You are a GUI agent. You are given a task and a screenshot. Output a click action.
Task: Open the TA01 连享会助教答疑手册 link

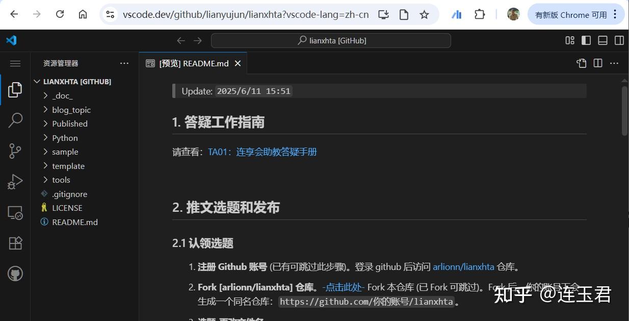(x=262, y=152)
